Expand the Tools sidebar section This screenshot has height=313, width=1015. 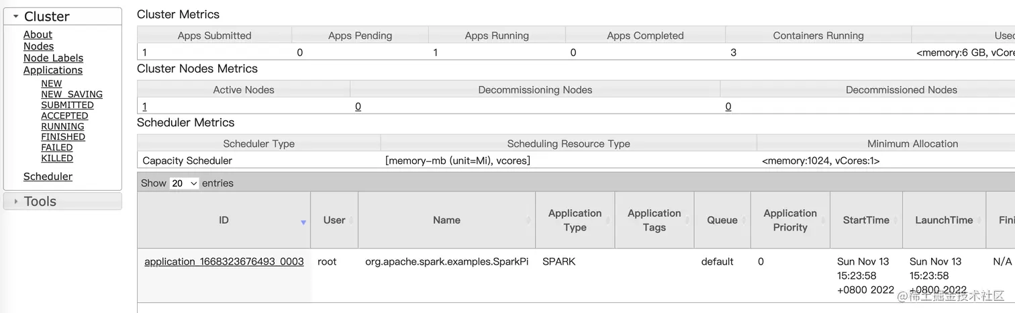click(x=16, y=202)
